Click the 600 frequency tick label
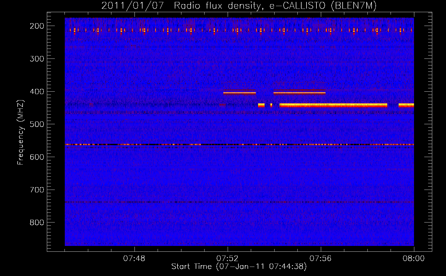This screenshot has height=276, width=446. pyautogui.click(x=37, y=157)
